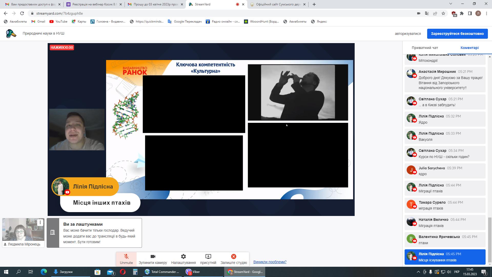Toggle camera with Зупинити камеру button
The height and width of the screenshot is (277, 492).
pos(153,259)
